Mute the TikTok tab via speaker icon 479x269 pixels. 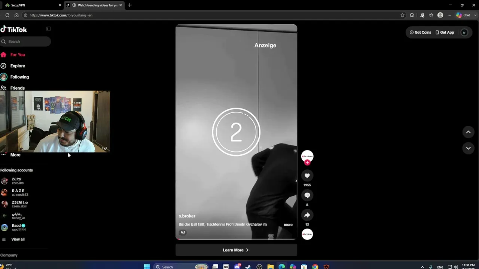pyautogui.click(x=74, y=5)
